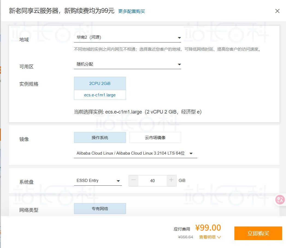Select the 操作系统 image tab
The height and width of the screenshot is (248, 286).
tap(100, 137)
